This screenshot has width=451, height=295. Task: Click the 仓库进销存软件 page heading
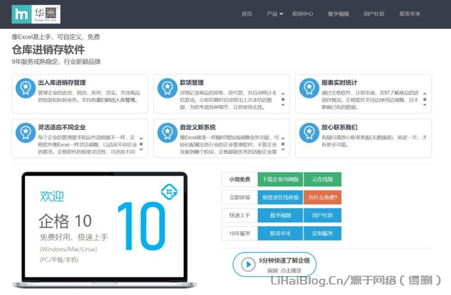coord(48,50)
